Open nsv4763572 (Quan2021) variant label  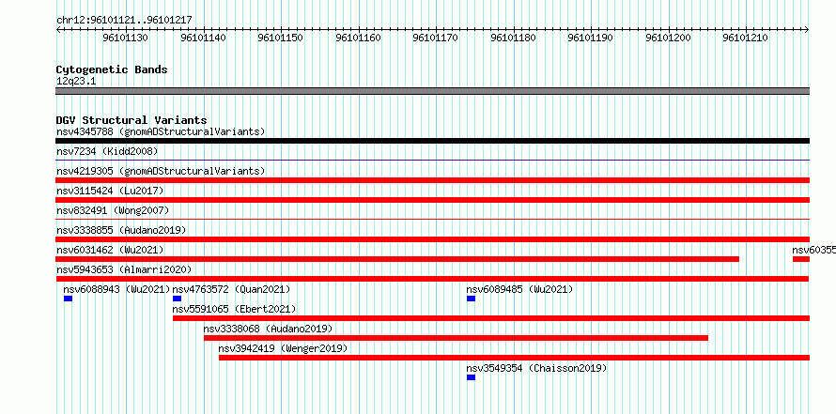tap(231, 289)
